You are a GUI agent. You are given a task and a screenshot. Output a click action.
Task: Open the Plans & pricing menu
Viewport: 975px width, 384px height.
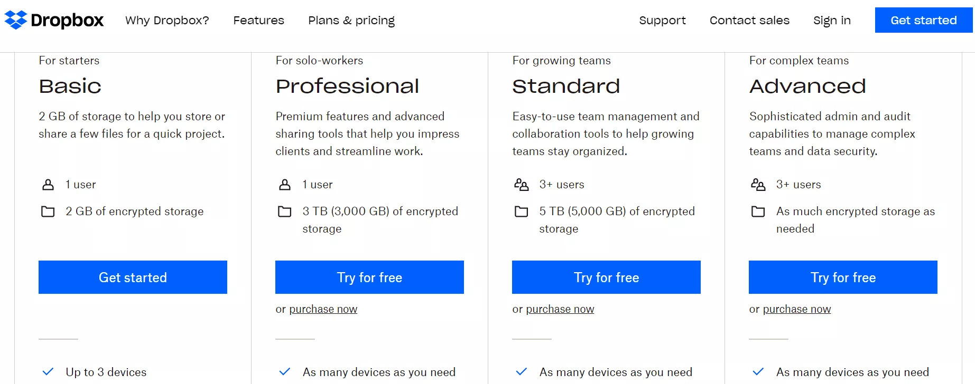[x=351, y=20]
